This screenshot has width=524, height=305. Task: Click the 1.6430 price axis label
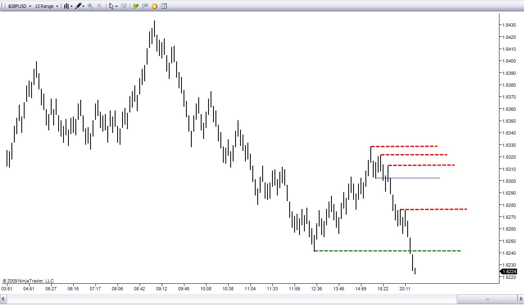click(x=509, y=25)
